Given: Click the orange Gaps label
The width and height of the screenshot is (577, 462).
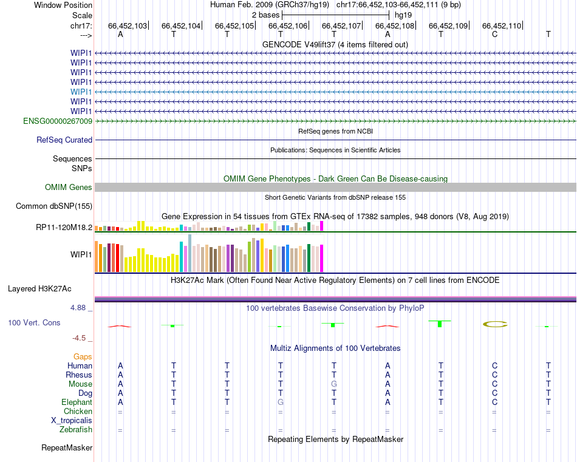Looking at the screenshot, I should [83, 357].
